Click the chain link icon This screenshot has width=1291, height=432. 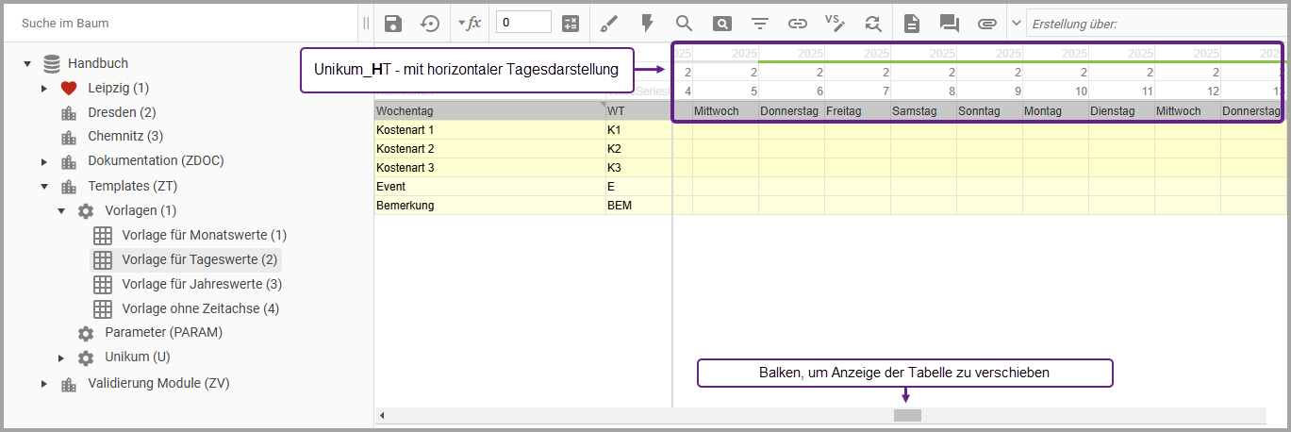tap(798, 24)
